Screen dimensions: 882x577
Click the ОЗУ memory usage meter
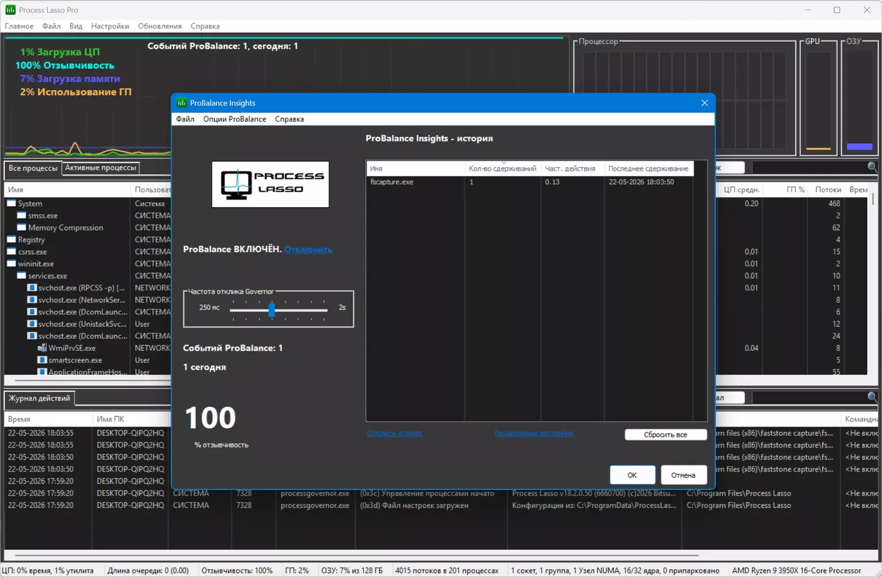(x=859, y=100)
